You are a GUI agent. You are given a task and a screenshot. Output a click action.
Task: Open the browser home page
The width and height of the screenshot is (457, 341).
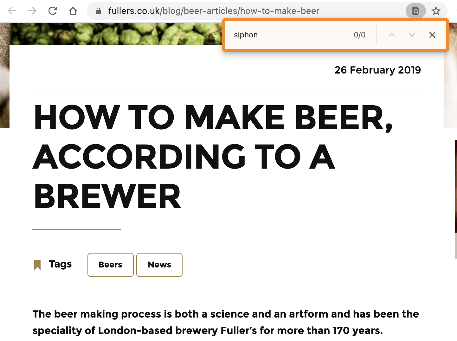(x=73, y=11)
